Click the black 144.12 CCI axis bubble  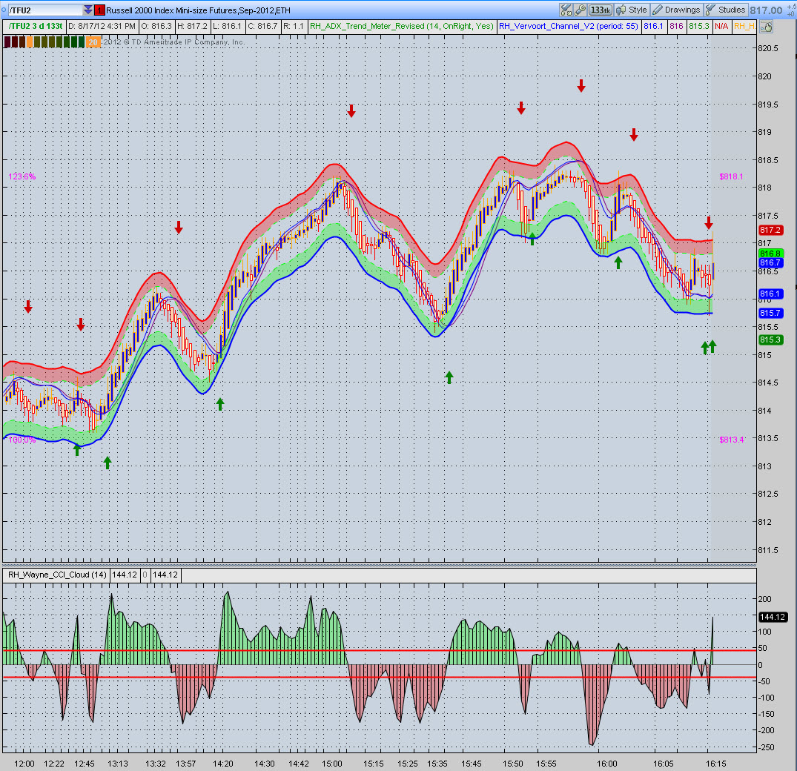773,617
